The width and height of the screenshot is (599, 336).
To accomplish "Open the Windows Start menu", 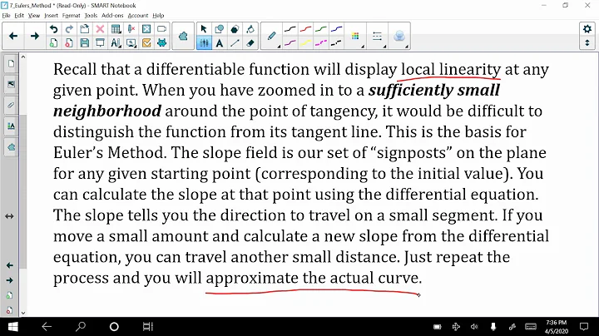I will tap(12, 327).
